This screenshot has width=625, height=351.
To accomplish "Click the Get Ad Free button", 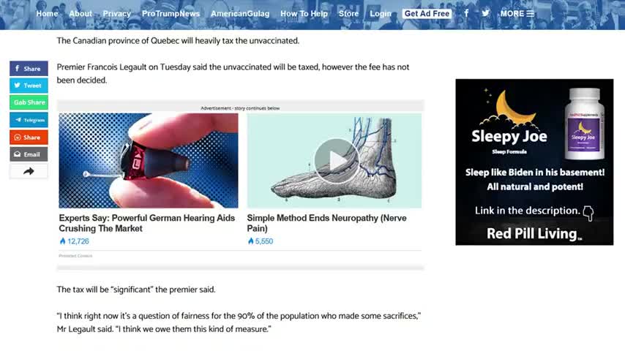I will tap(427, 14).
